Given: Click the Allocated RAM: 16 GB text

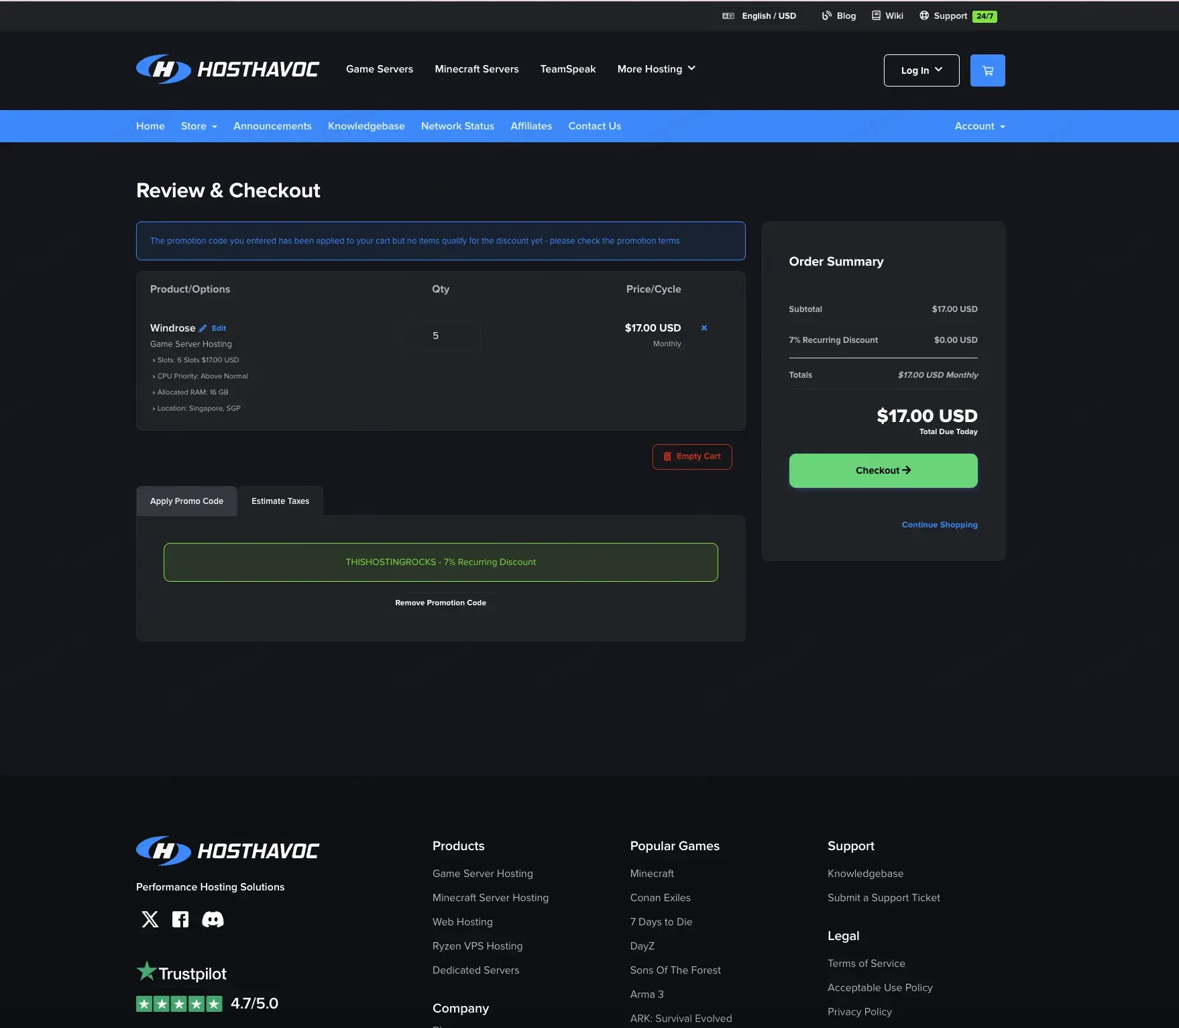Looking at the screenshot, I should (x=192, y=393).
